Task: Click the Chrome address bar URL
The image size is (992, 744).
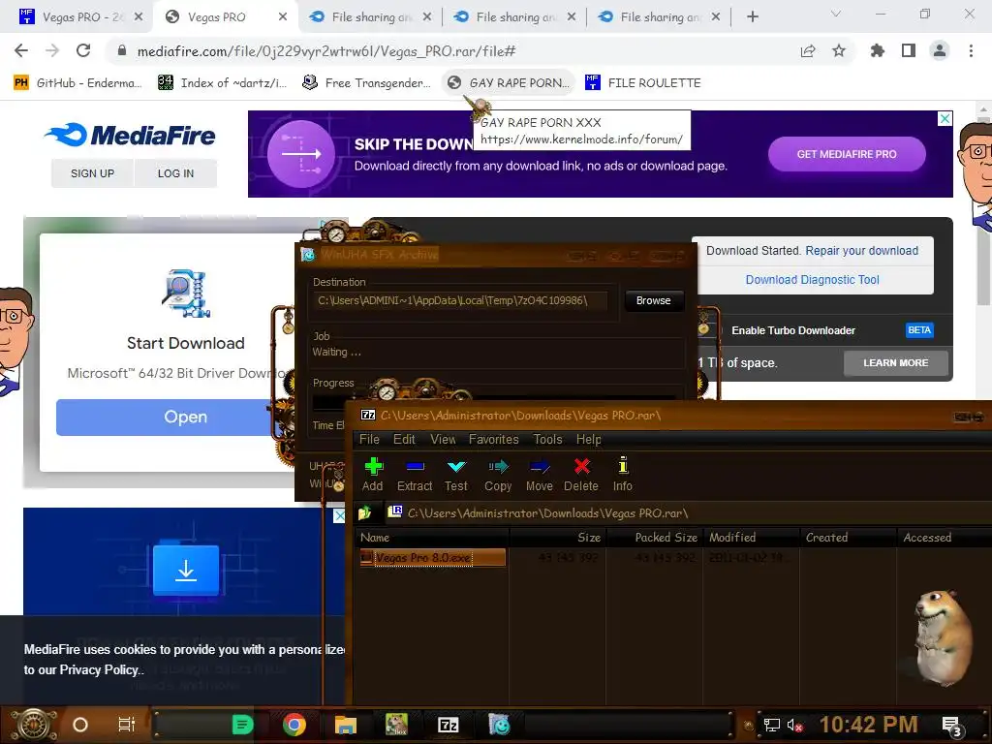Action: 326,50
